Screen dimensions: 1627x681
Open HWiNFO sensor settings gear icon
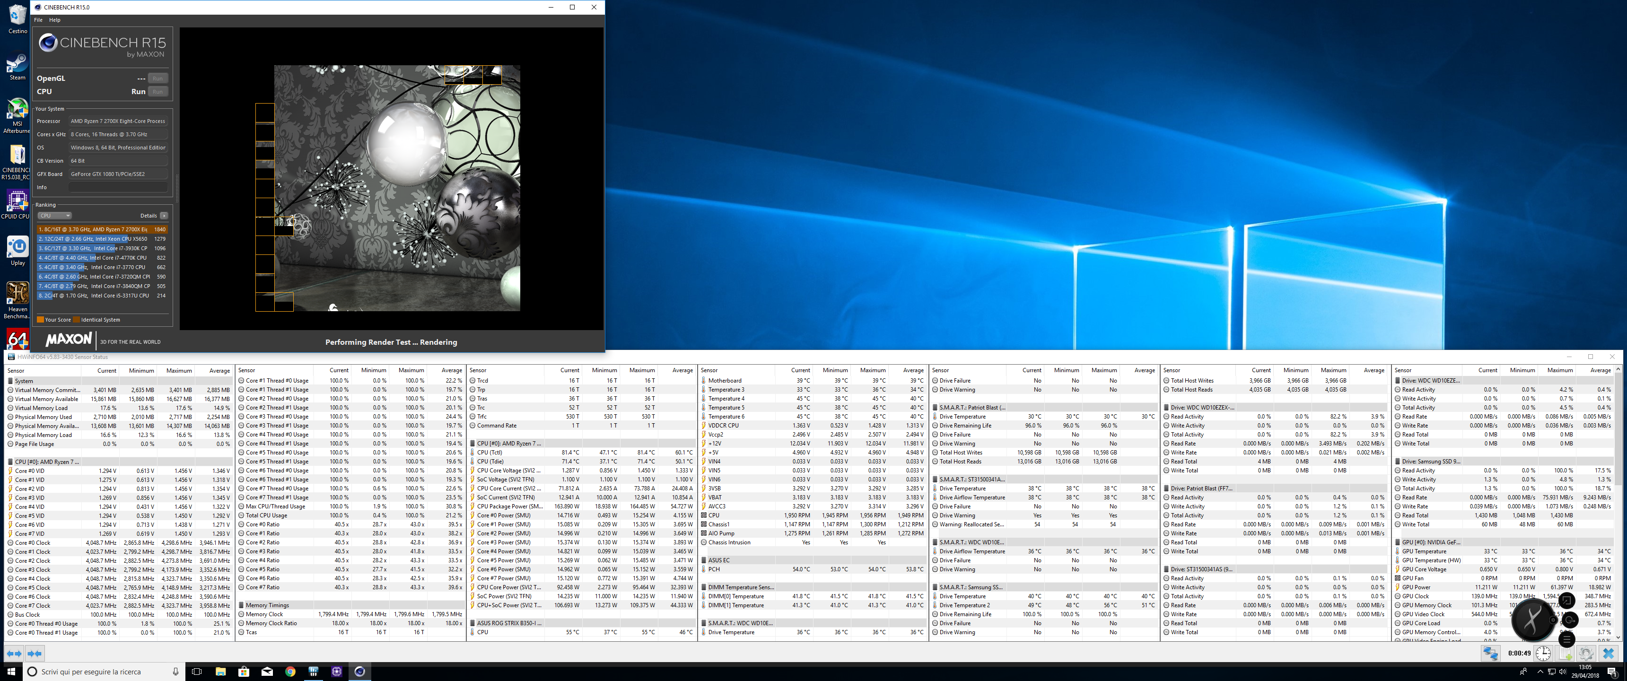[x=1586, y=653]
